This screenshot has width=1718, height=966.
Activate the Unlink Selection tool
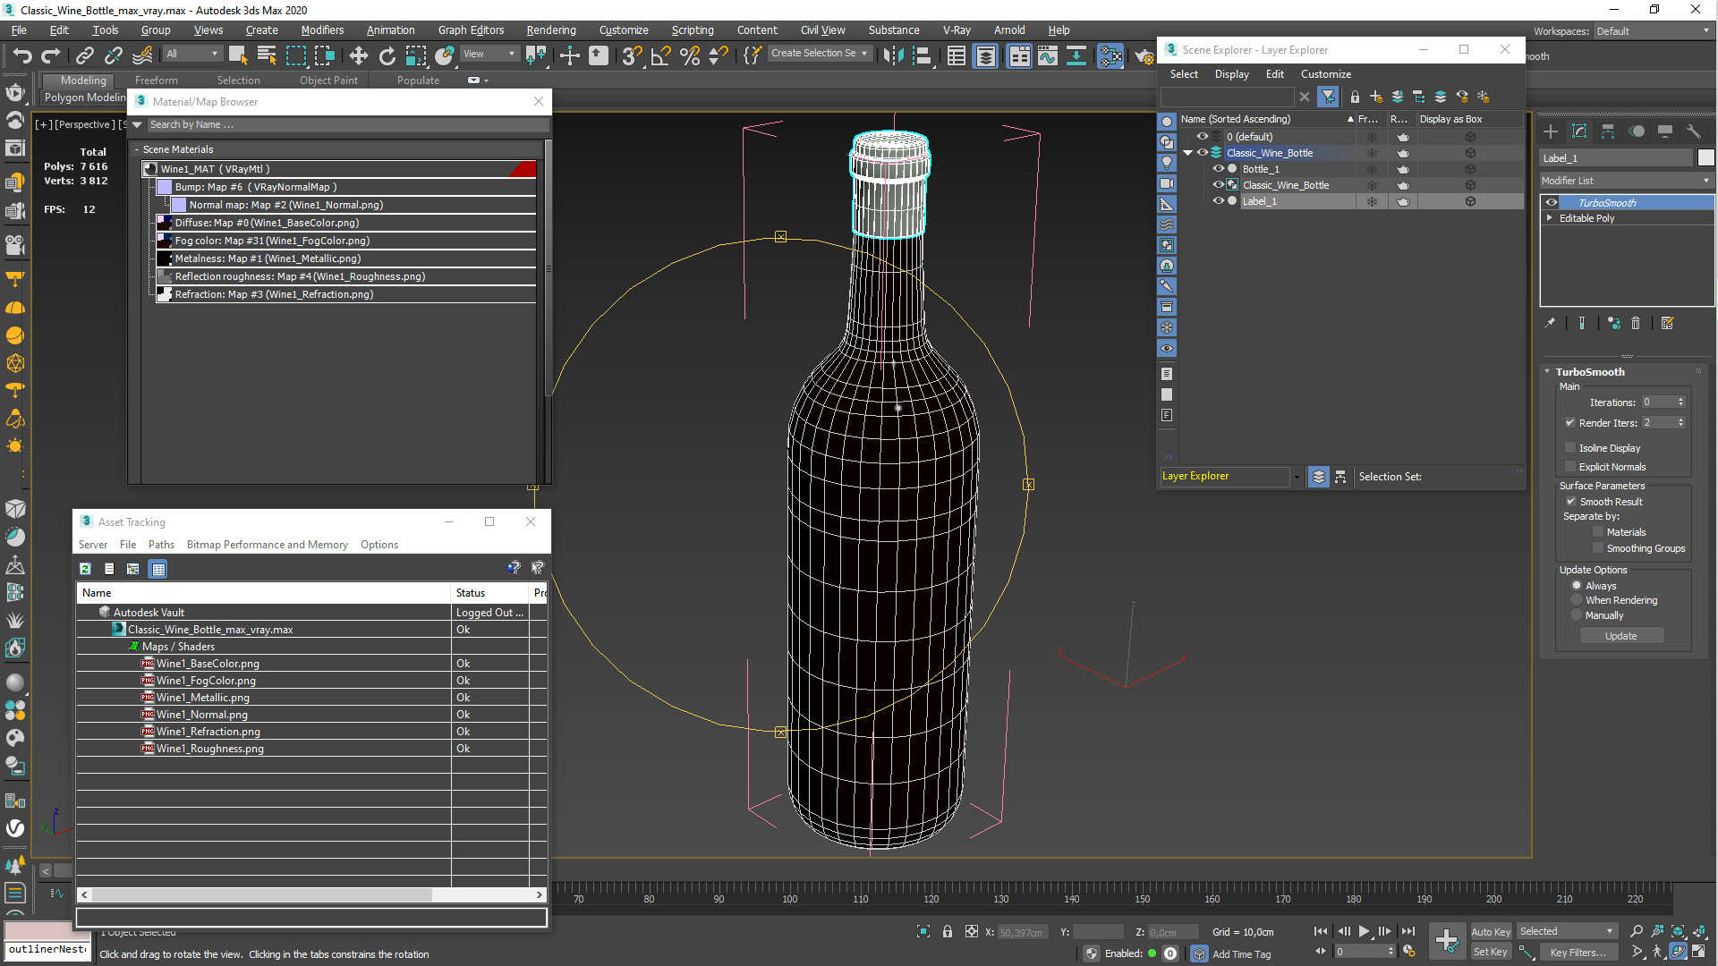pyautogui.click(x=113, y=55)
